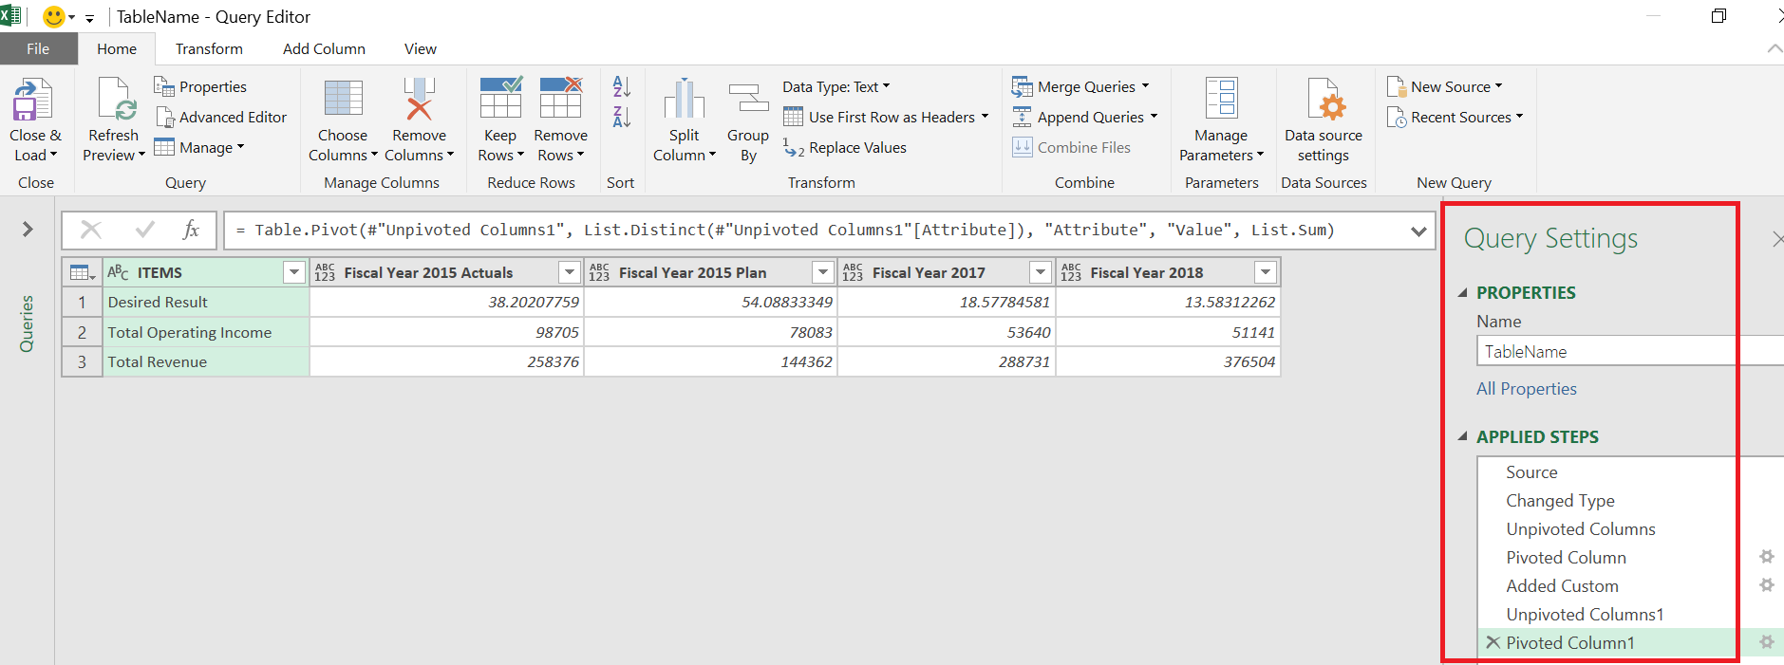Click the query Name field
This screenshot has width=1784, height=665.
[1630, 352]
